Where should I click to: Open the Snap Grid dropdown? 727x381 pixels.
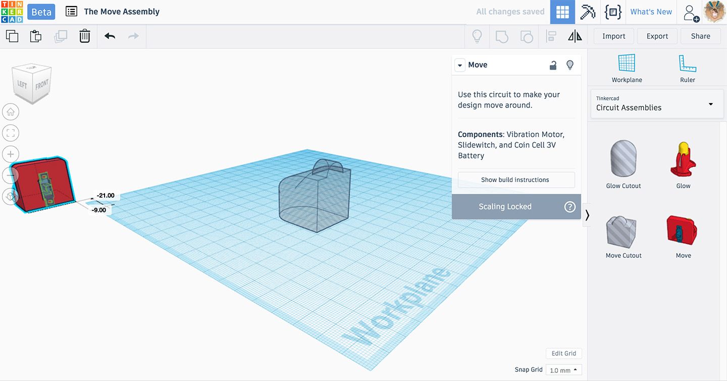tap(564, 370)
